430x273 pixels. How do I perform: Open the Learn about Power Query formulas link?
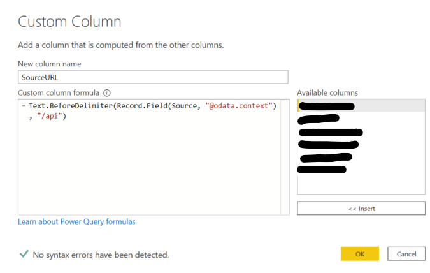tap(76, 221)
